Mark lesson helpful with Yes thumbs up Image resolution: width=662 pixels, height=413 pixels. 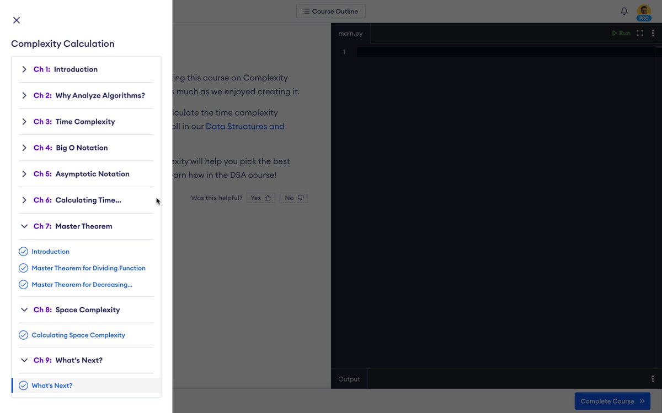pyautogui.click(x=261, y=198)
